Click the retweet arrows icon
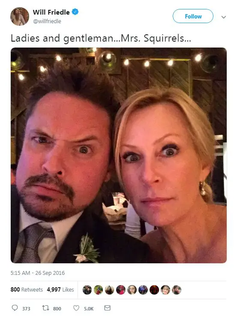 click(x=45, y=308)
